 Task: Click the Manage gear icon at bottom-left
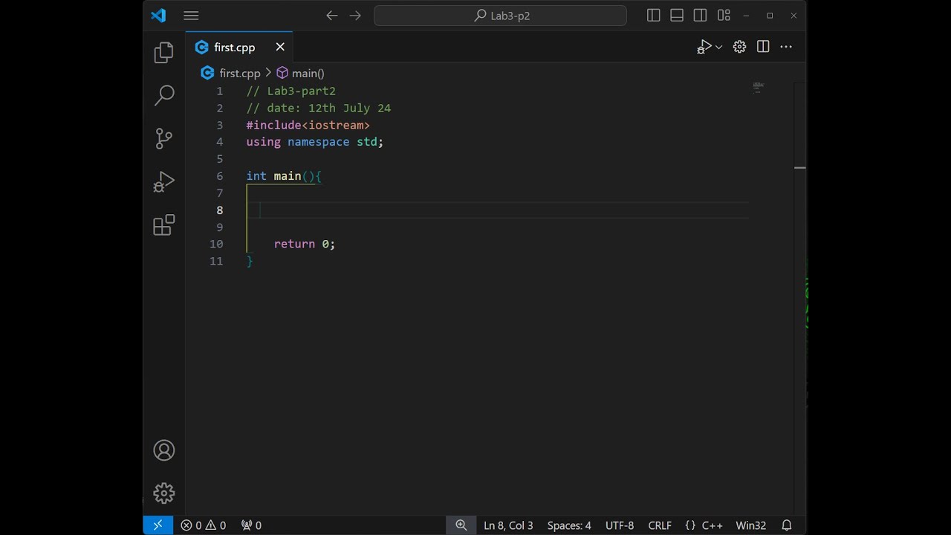[x=163, y=493]
